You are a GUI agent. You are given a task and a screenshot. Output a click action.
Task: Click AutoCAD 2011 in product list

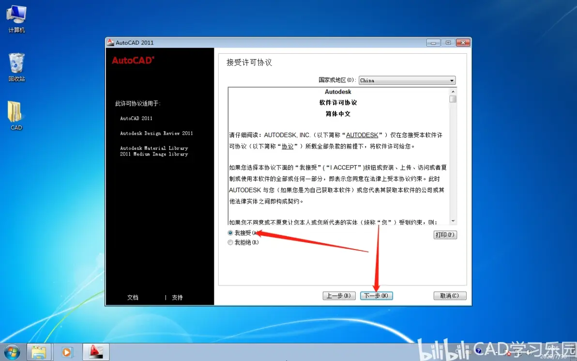[x=136, y=118]
